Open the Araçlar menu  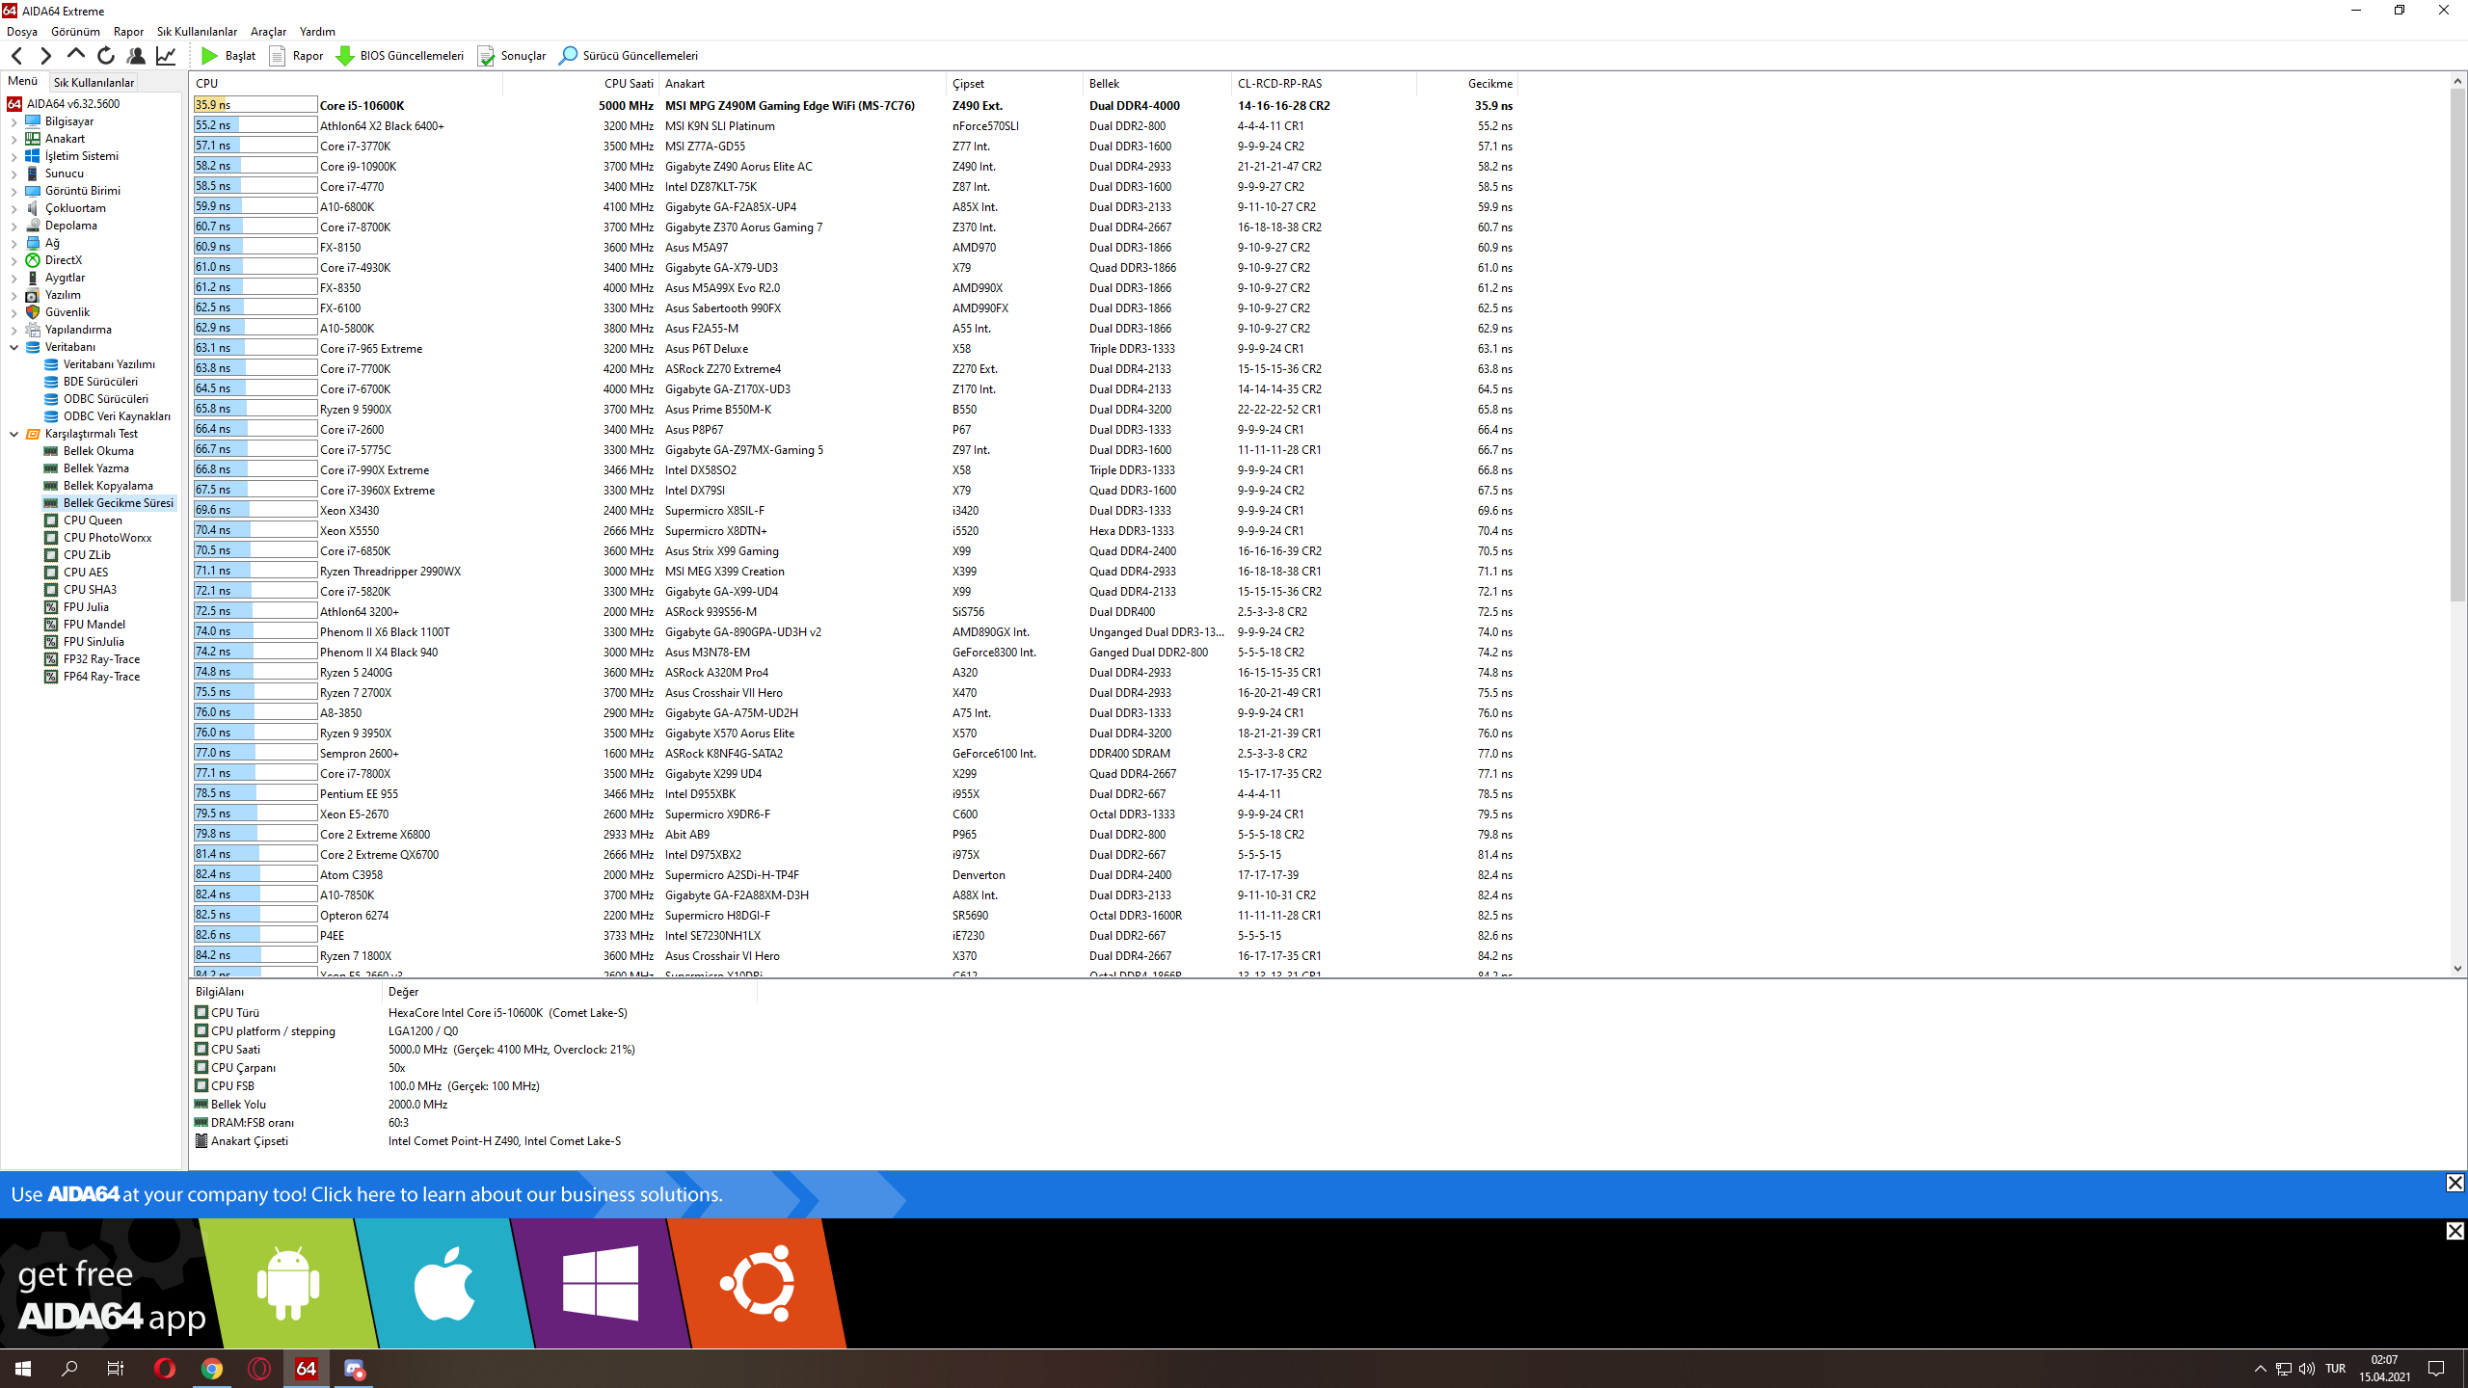(x=268, y=32)
